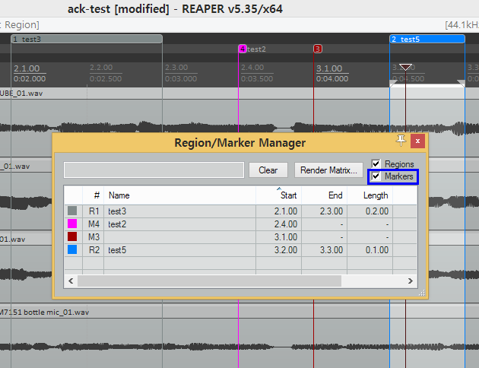
Task: Click the horizontal scrollbar thumb in the list
Action: pos(209,281)
